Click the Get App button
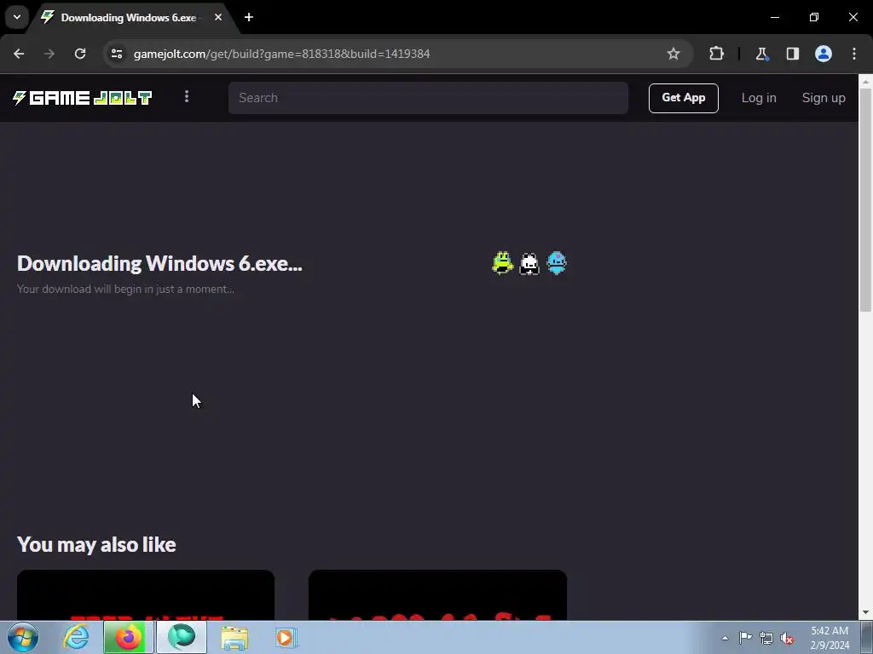This screenshot has width=873, height=654. point(683,98)
